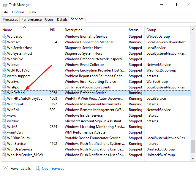The height and width of the screenshot is (176, 196).
Task: Sort services by PID column header
Action: pos(55,30)
